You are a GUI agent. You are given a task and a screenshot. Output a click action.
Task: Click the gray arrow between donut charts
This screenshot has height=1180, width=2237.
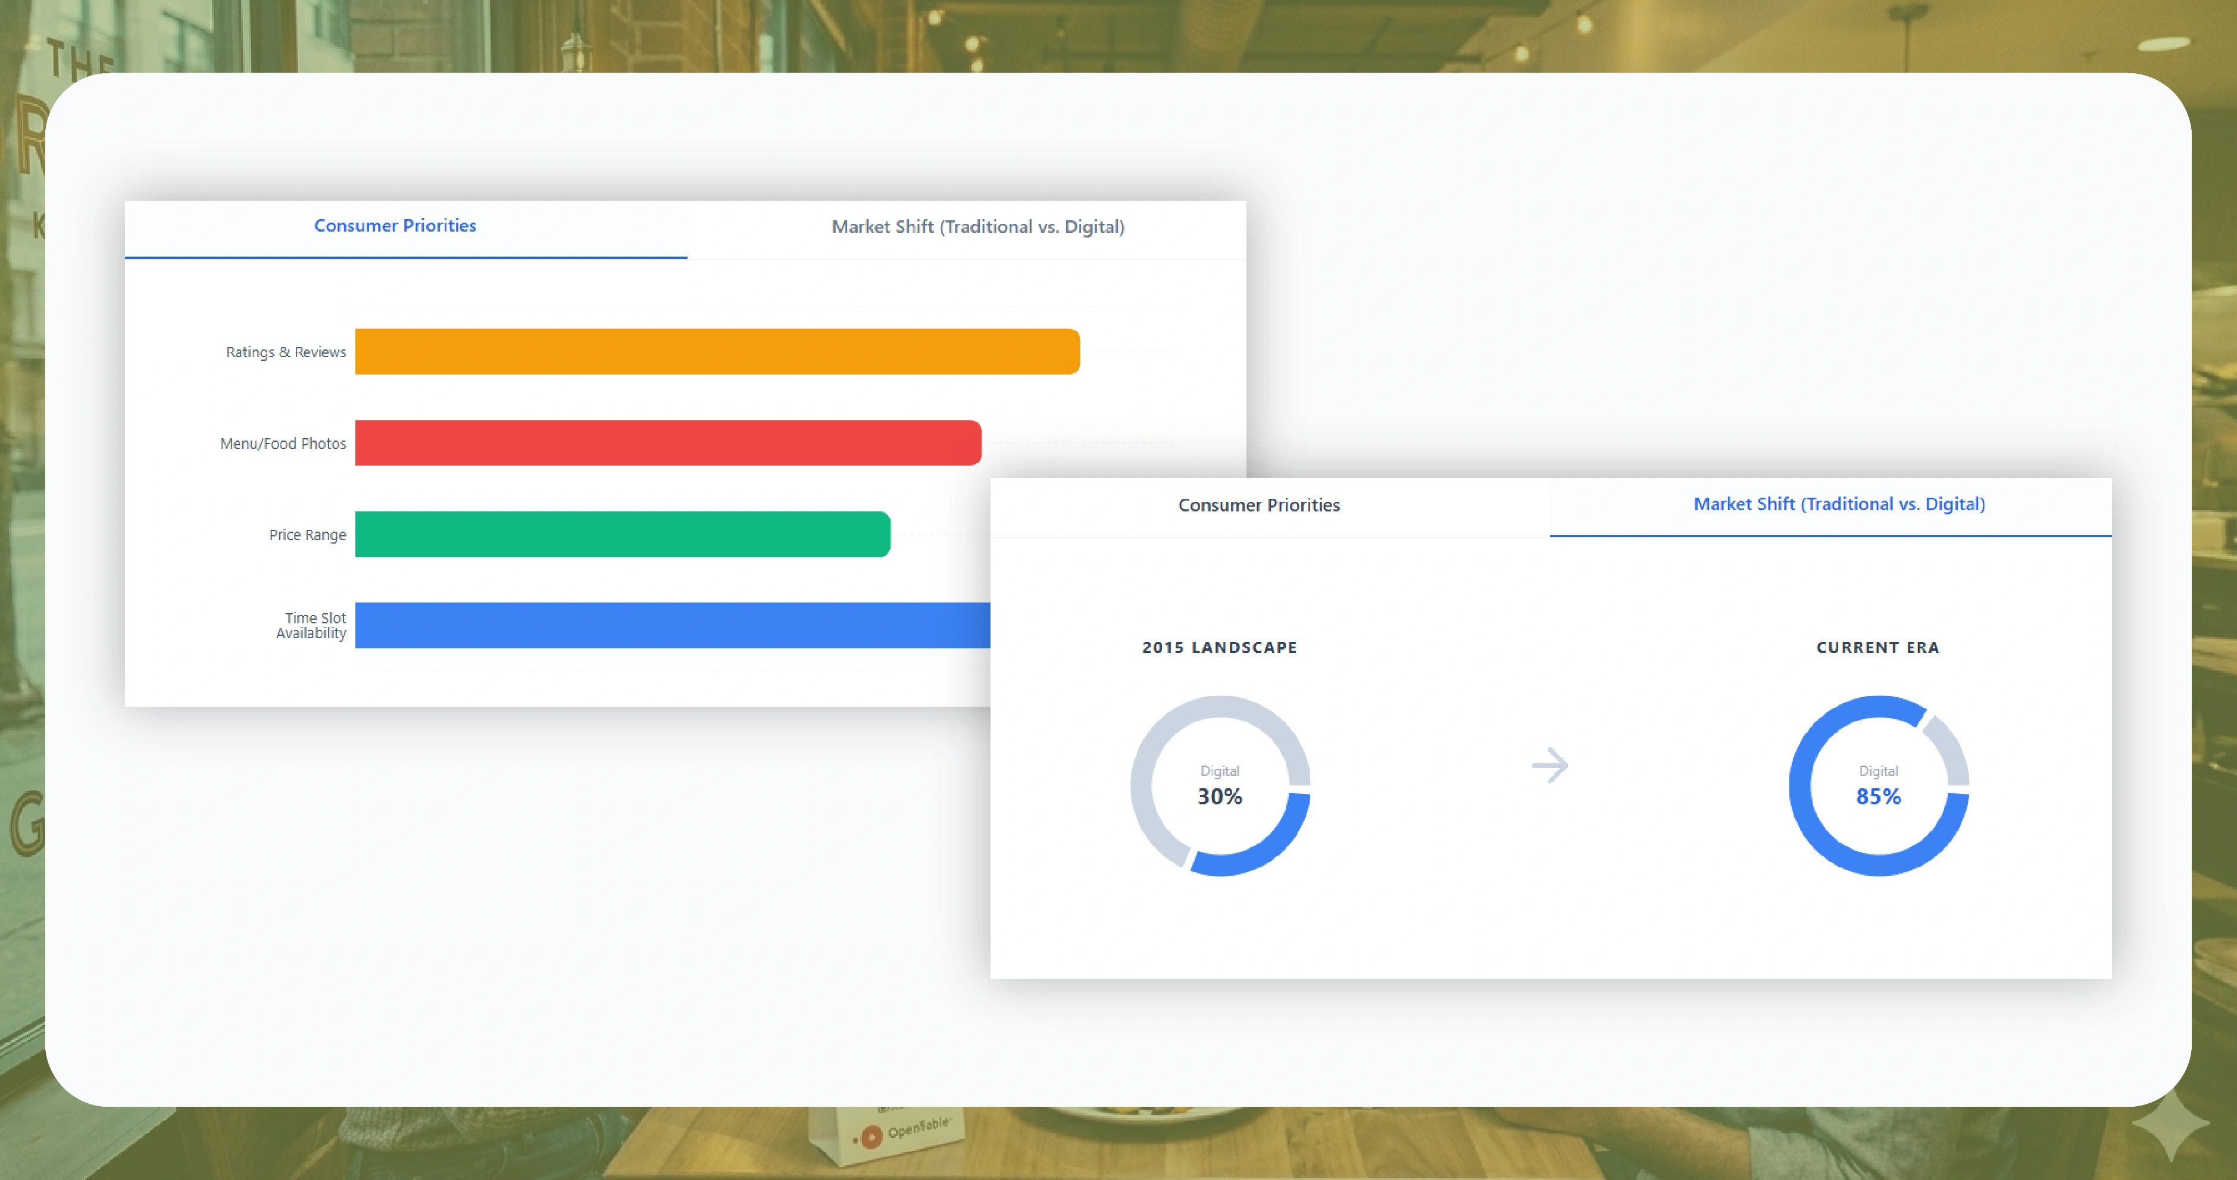pos(1549,766)
